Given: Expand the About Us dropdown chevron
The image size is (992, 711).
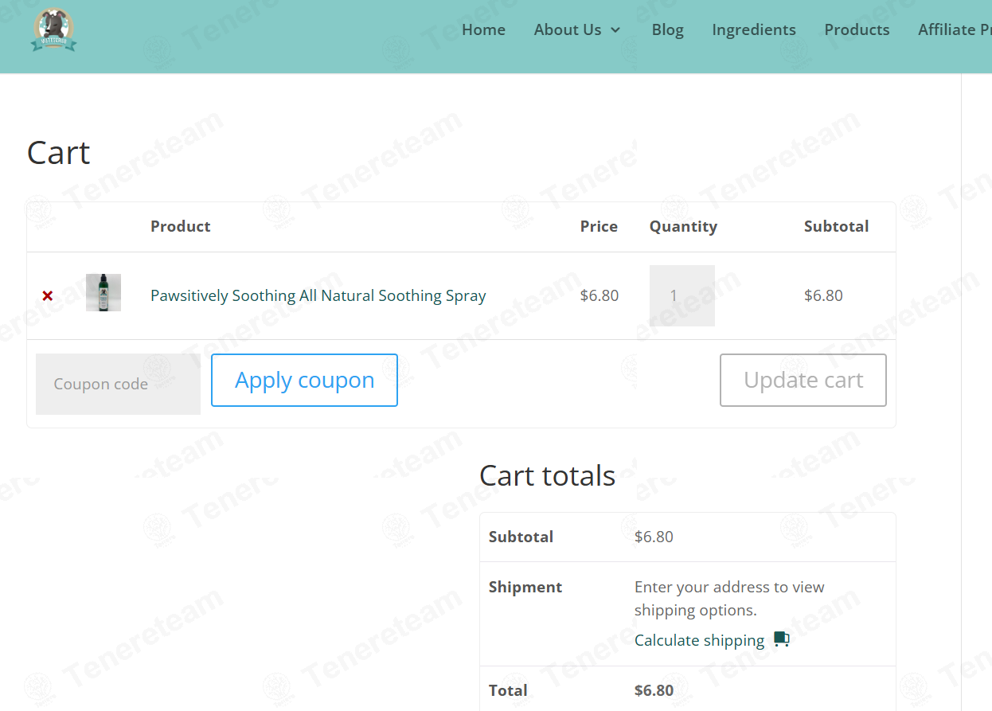Looking at the screenshot, I should click(x=615, y=30).
